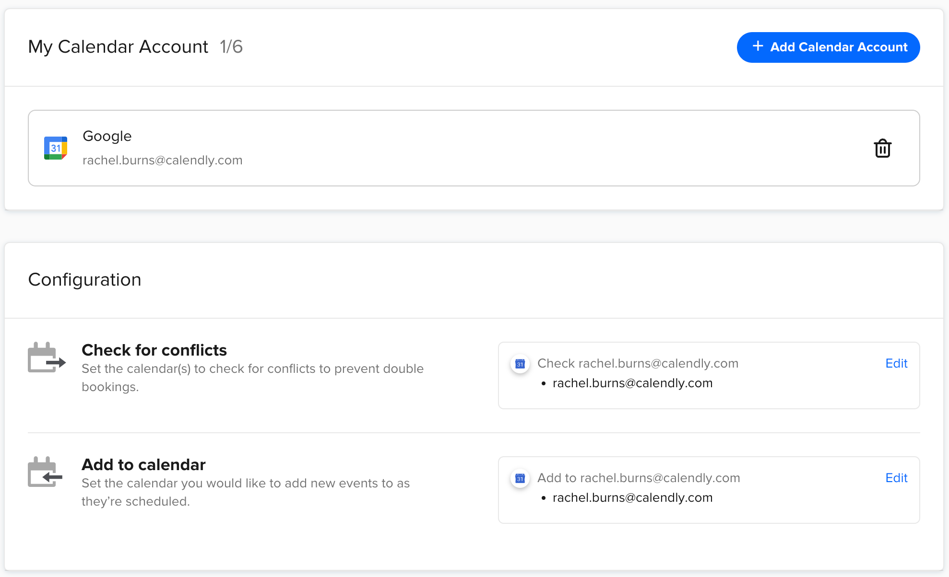Click the Check for conflicts heading
Screen dimensions: 949x577
154,350
